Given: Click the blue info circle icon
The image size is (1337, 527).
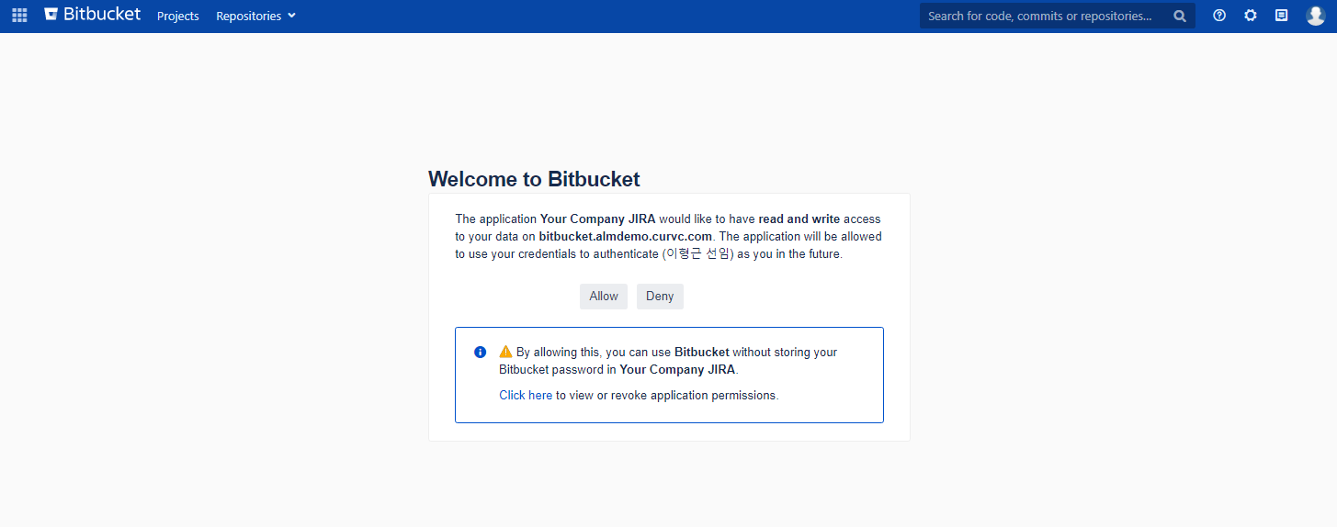Looking at the screenshot, I should pos(480,352).
